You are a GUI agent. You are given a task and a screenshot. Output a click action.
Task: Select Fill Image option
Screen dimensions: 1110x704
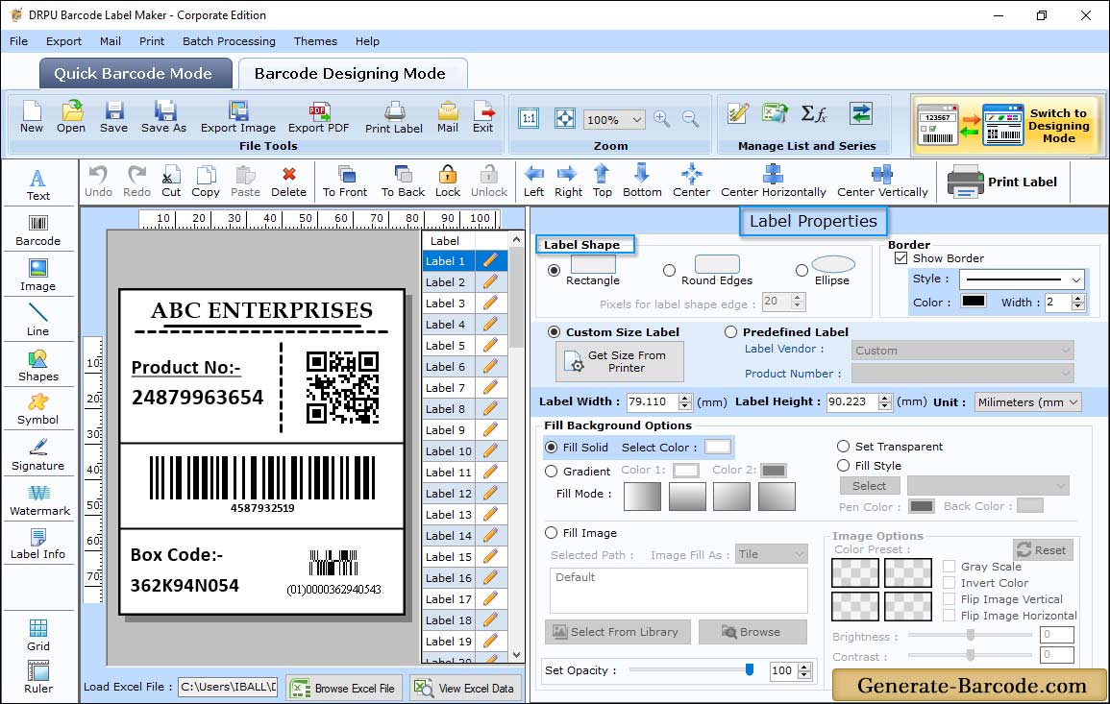tap(552, 533)
